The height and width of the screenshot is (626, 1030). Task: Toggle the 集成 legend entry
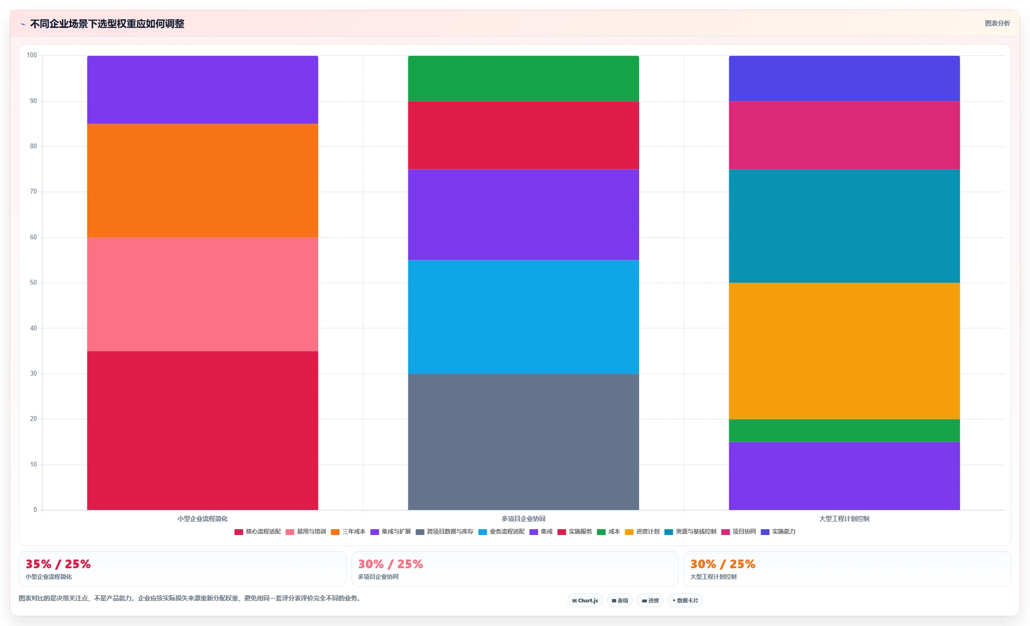coord(541,532)
